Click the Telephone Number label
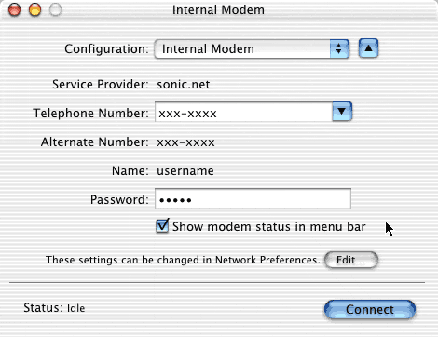 91,114
